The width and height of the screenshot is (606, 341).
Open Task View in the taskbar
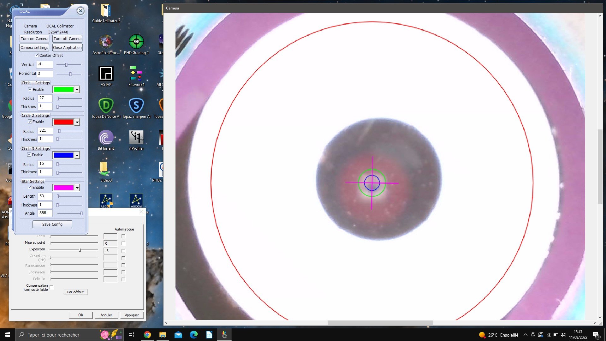[131, 335]
